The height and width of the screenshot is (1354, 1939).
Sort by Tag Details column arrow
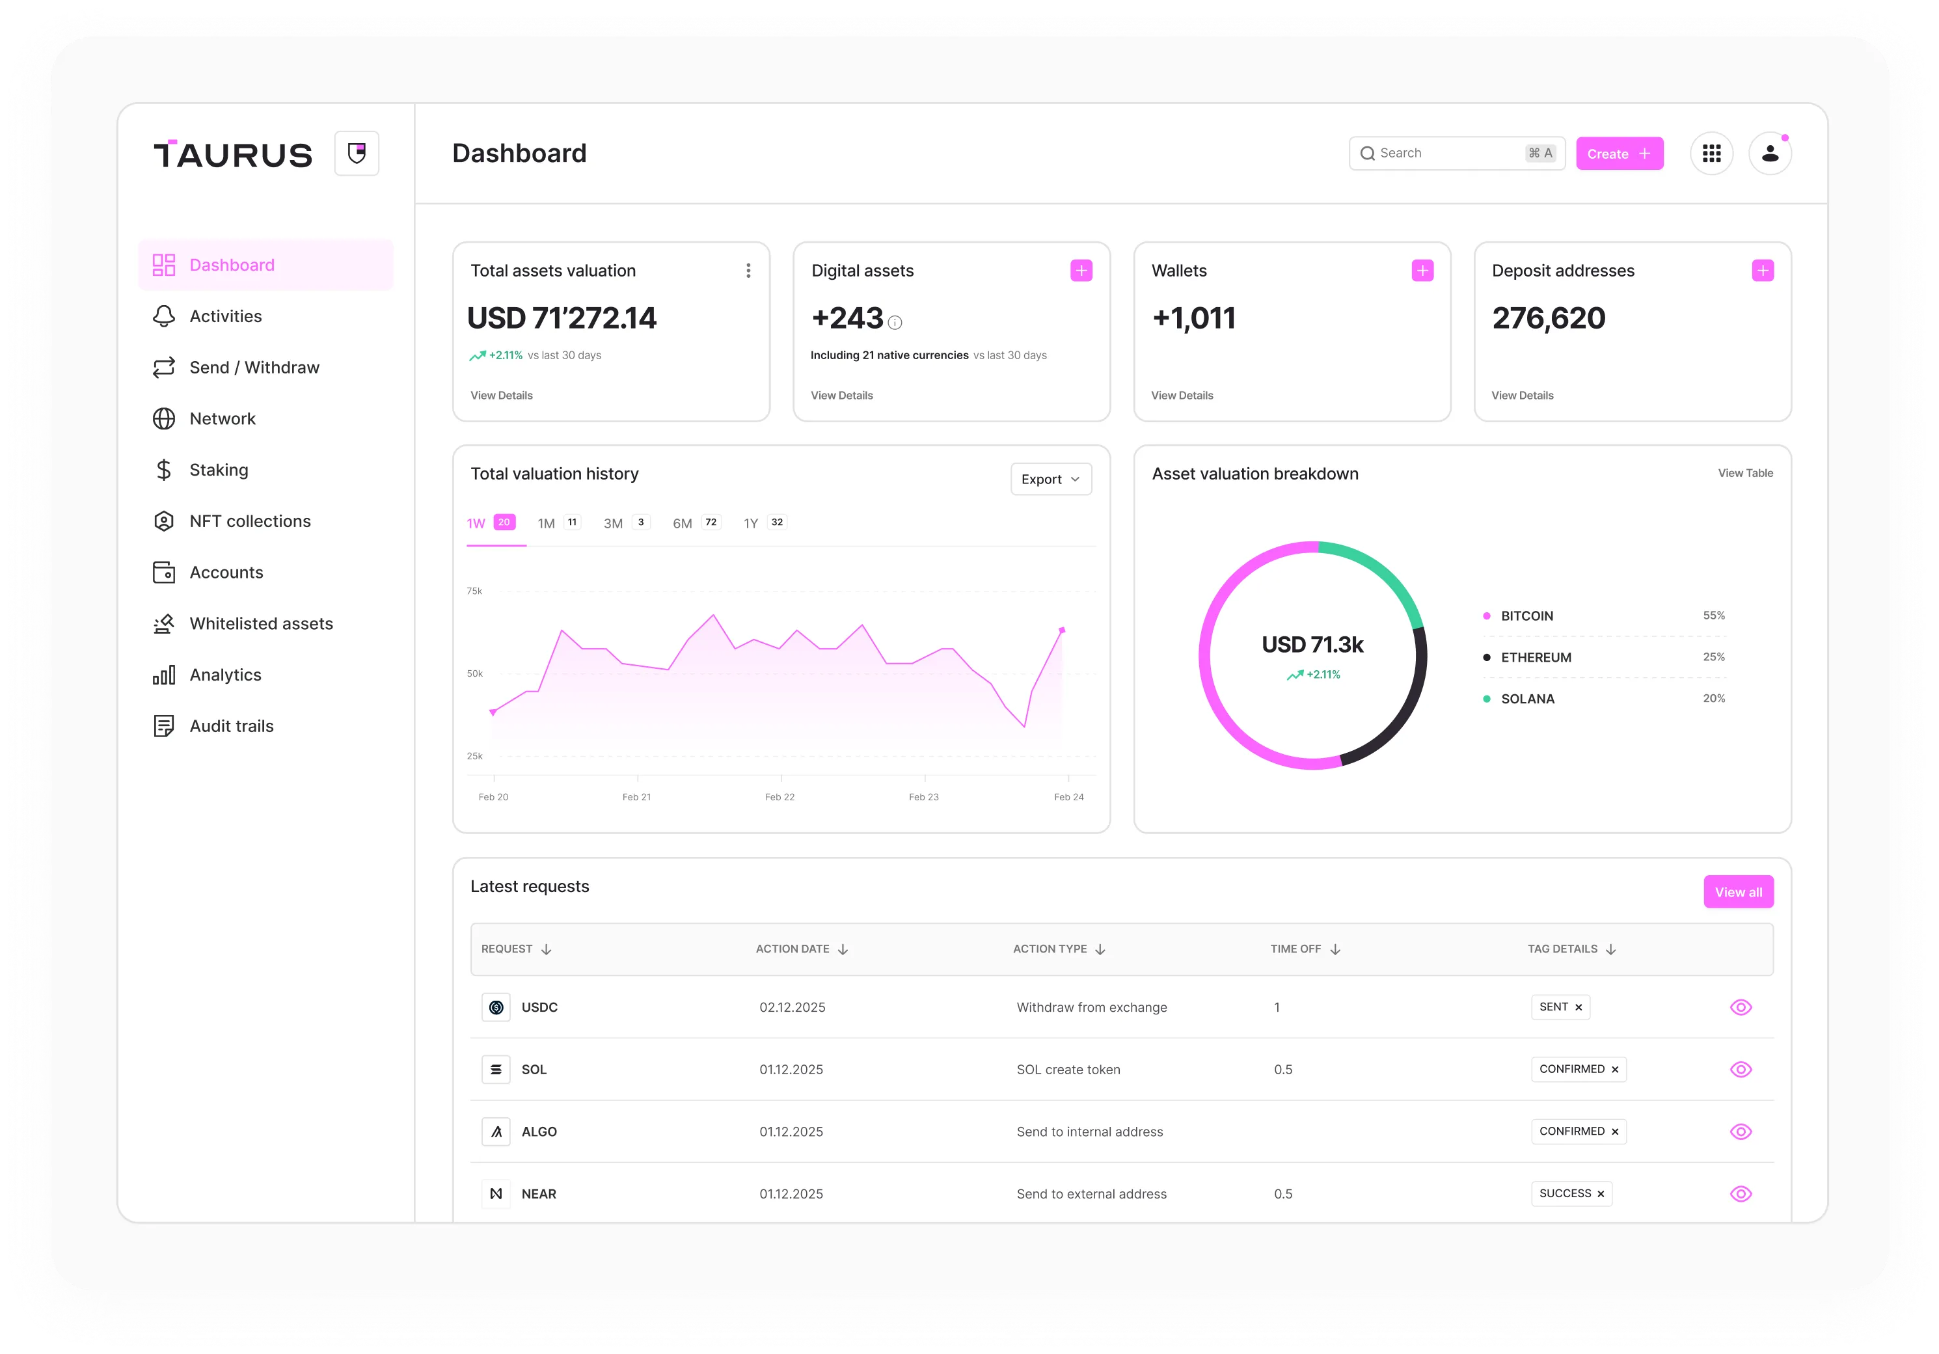(x=1610, y=949)
